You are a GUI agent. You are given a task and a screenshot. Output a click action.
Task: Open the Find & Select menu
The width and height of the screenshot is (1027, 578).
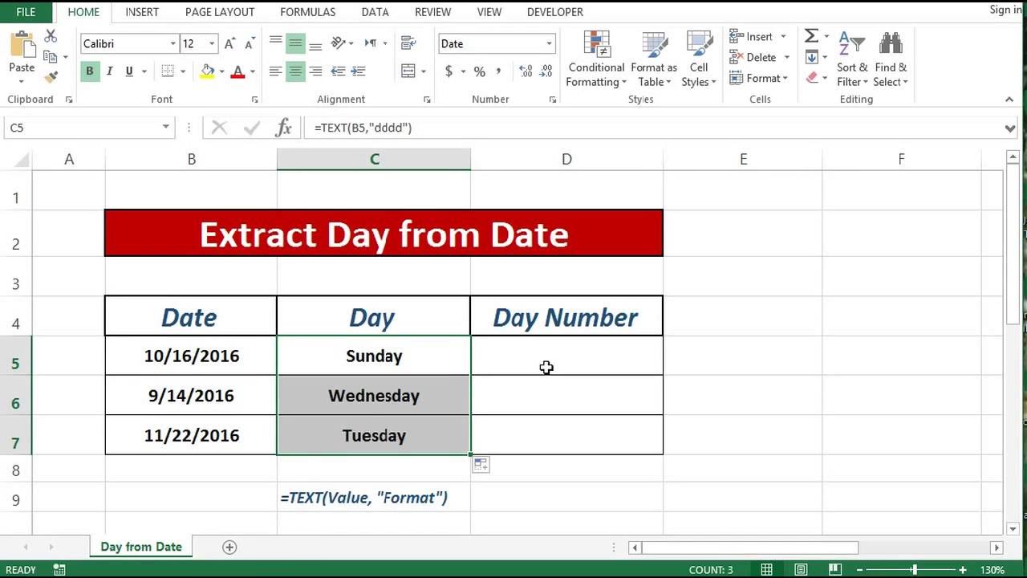[x=891, y=59]
